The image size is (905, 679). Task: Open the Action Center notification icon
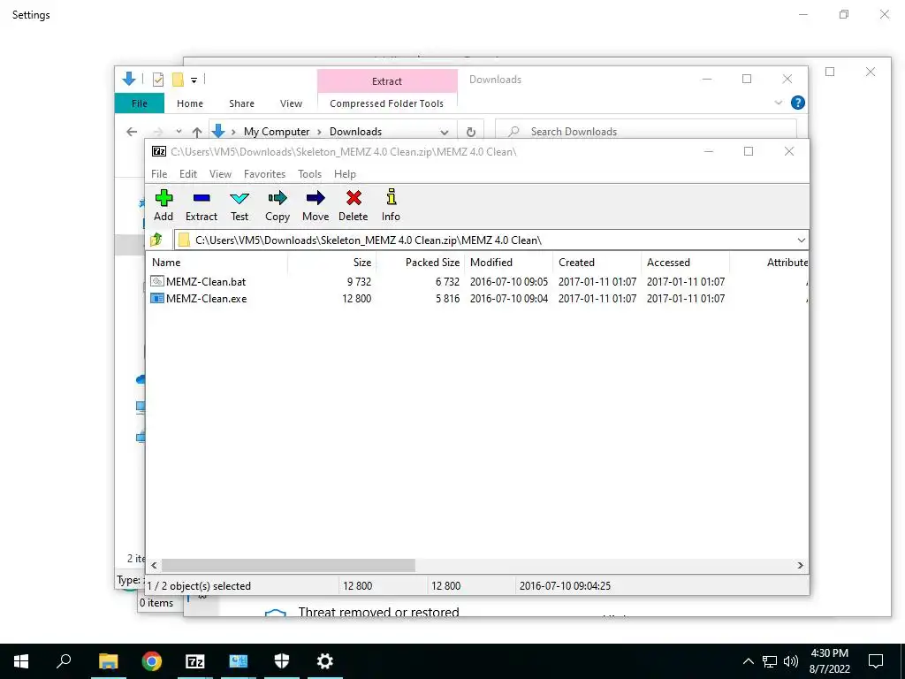[876, 661]
